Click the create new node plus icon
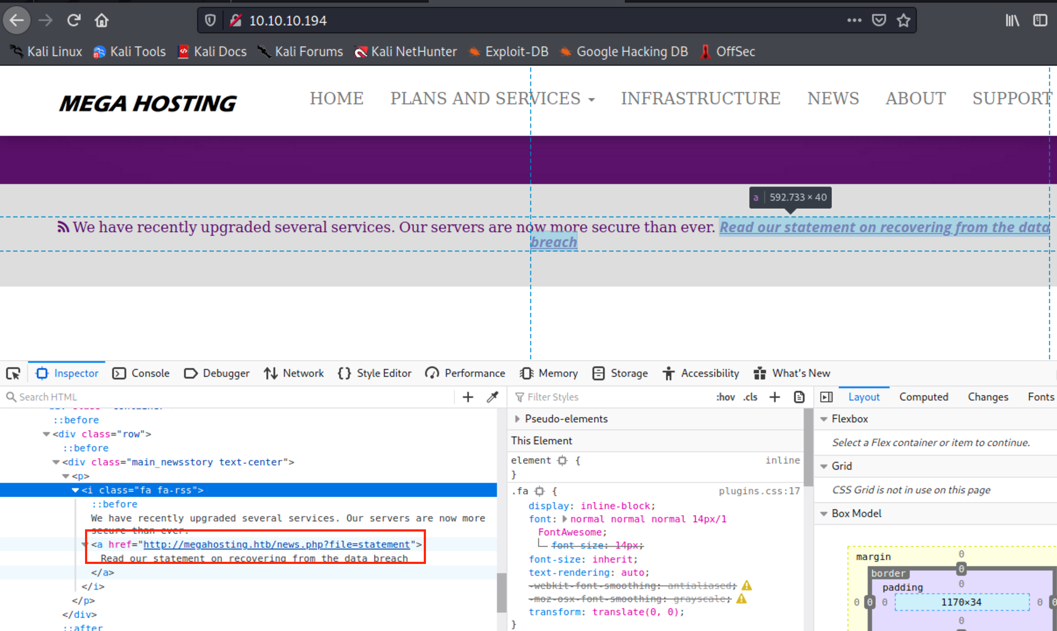The height and width of the screenshot is (631, 1057). point(468,397)
